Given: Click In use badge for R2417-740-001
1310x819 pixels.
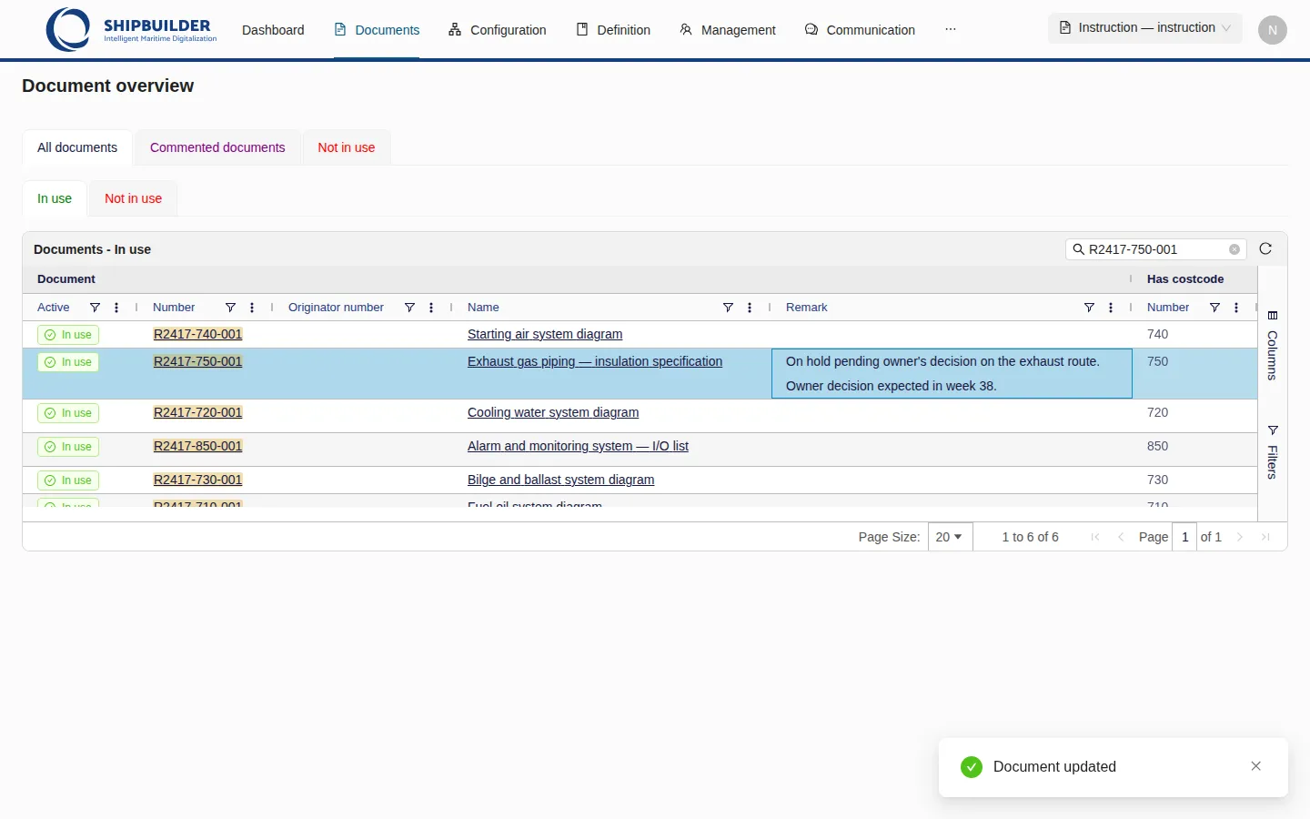Looking at the screenshot, I should click(x=68, y=335).
